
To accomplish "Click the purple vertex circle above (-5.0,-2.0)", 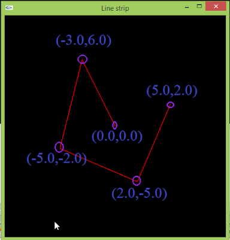I will click(59, 147).
